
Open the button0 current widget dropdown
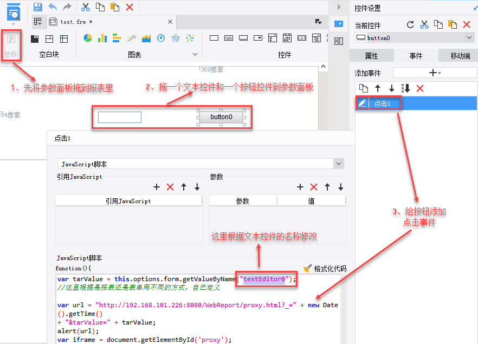pos(469,37)
